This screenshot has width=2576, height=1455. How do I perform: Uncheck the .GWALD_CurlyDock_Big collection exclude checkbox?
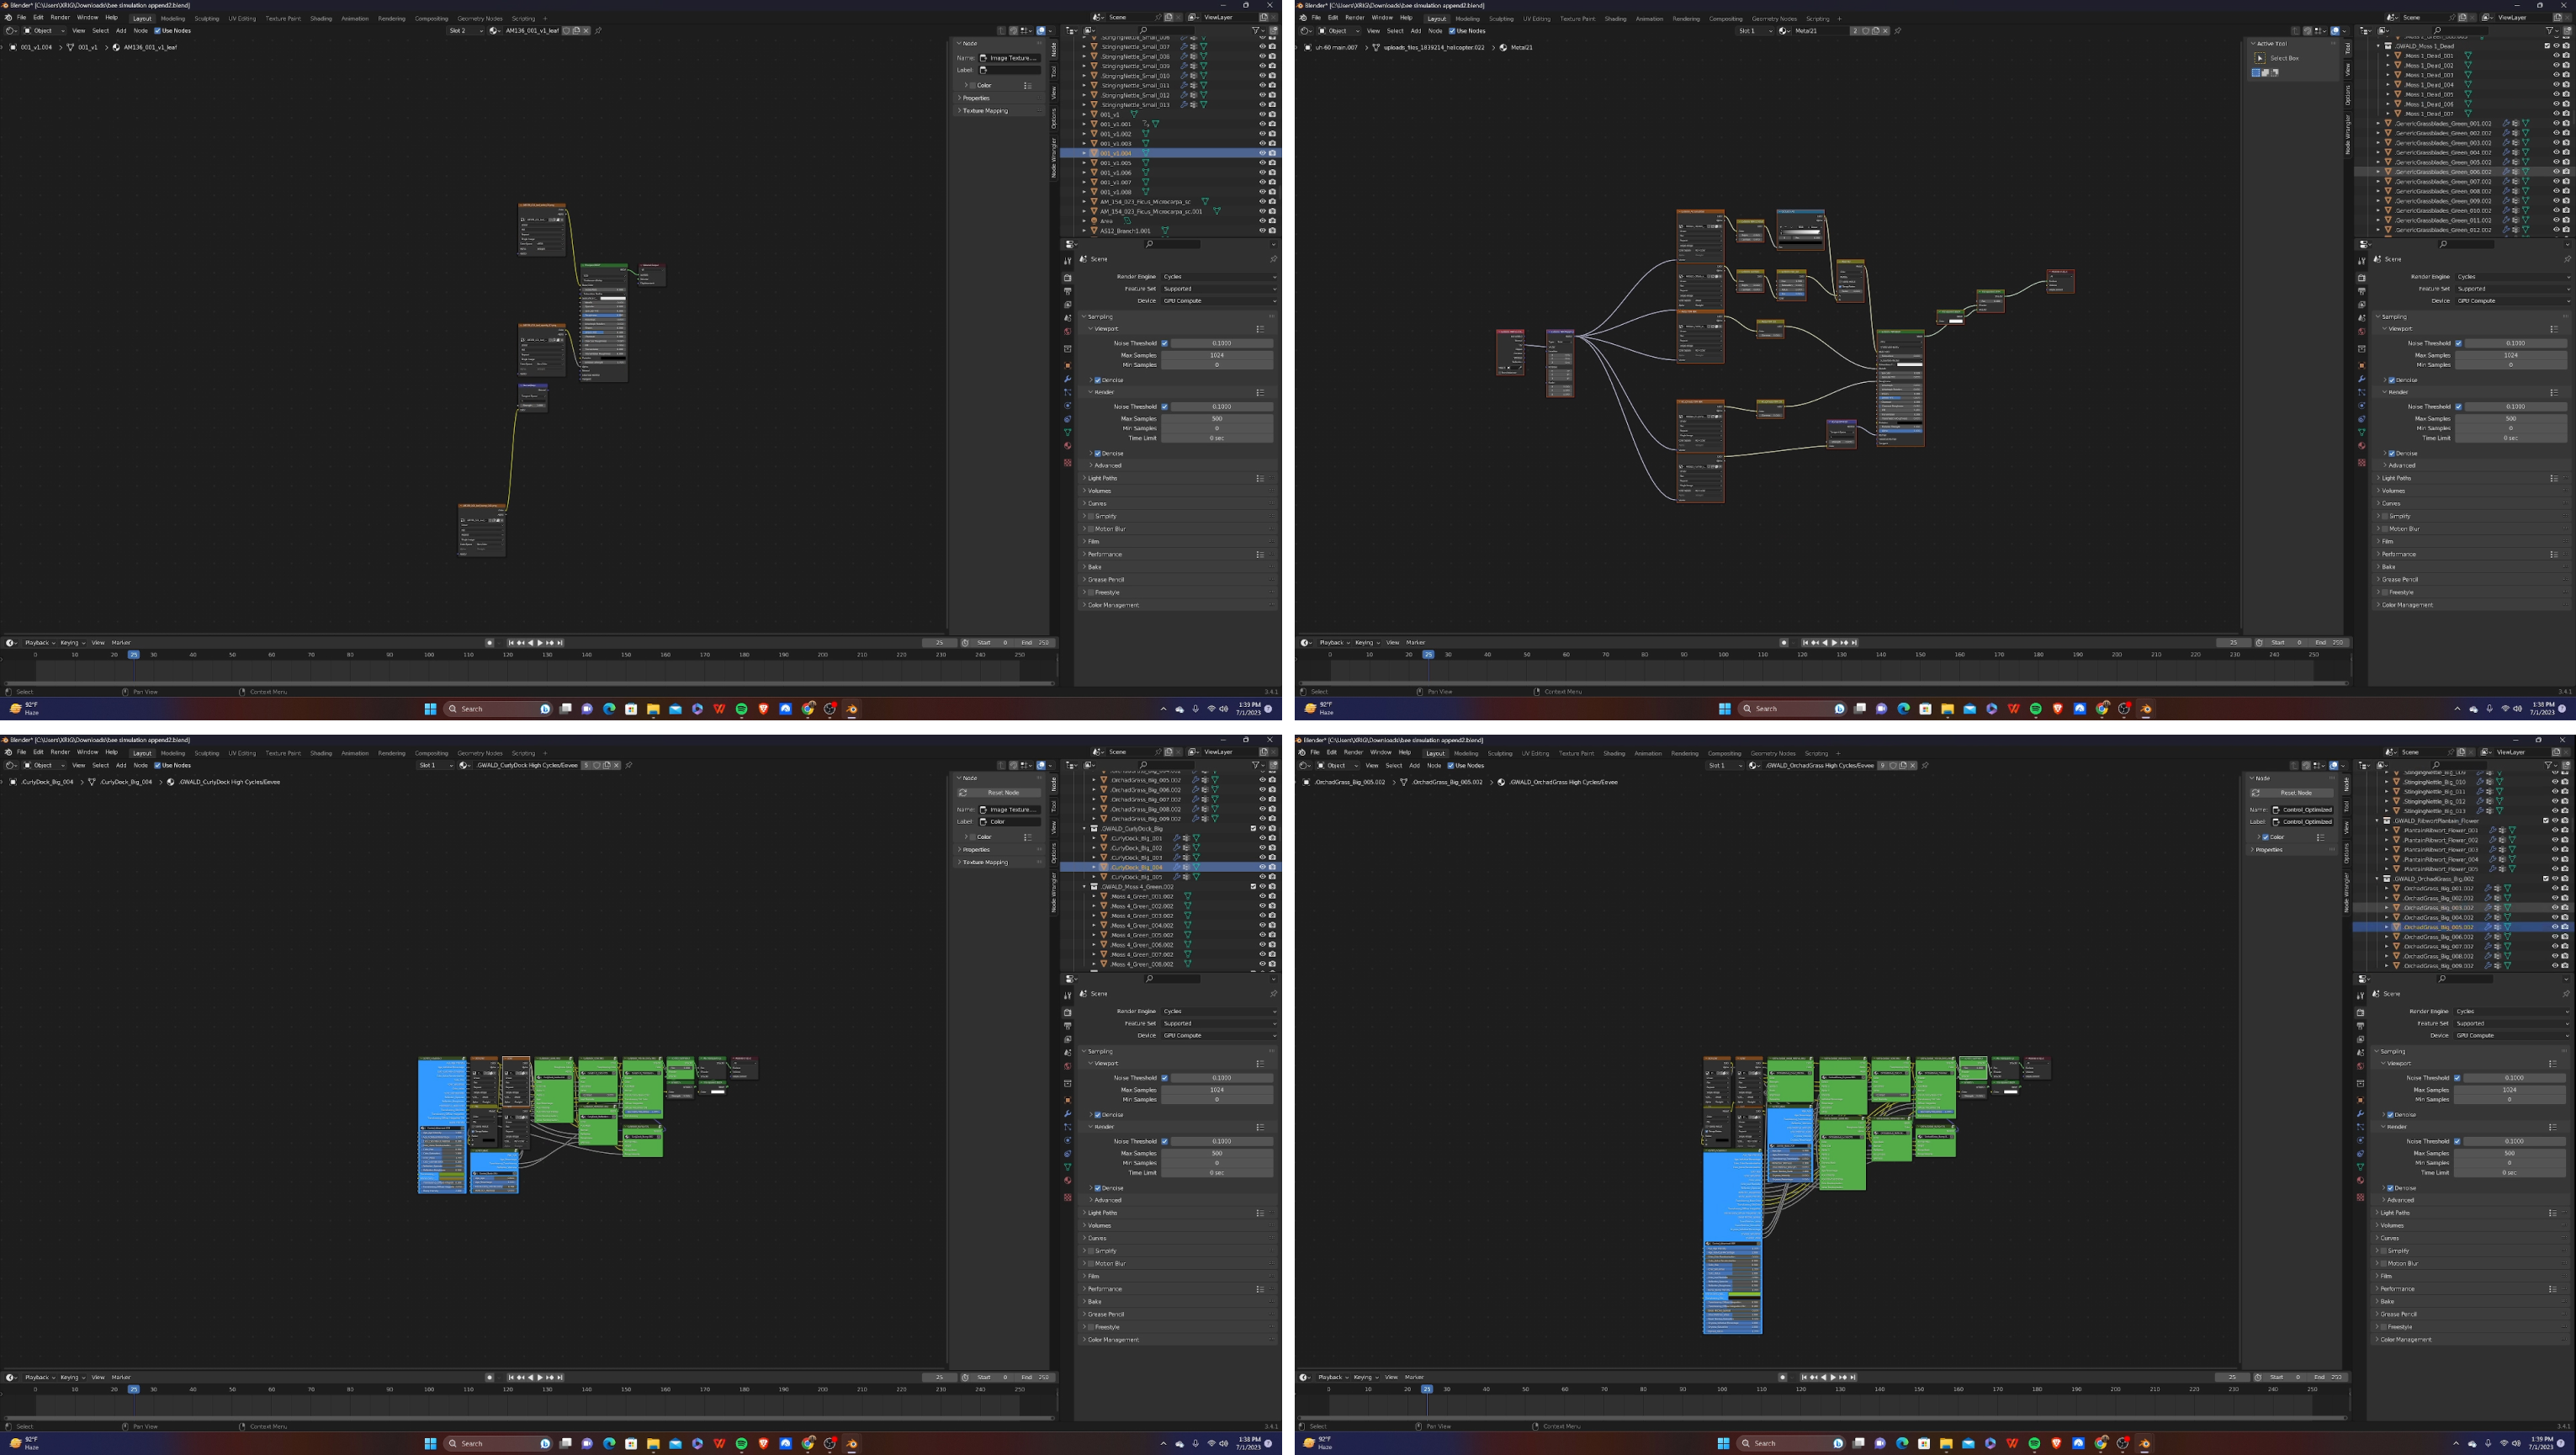(1253, 828)
